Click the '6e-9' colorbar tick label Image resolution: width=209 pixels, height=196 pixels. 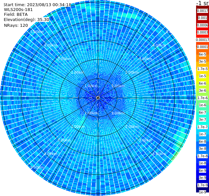click(x=203, y=170)
